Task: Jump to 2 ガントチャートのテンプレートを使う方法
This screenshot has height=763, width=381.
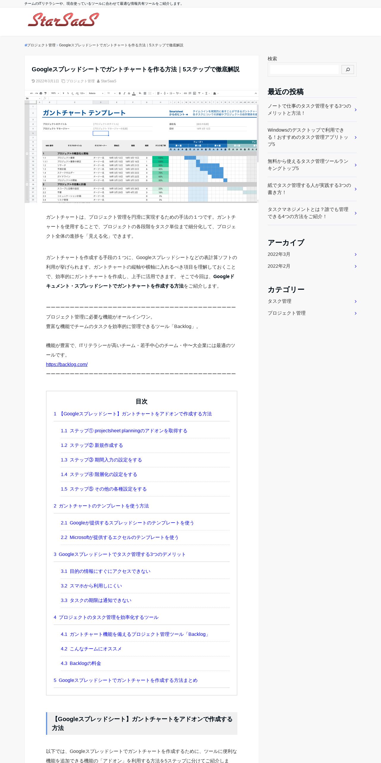Action: [x=101, y=506]
